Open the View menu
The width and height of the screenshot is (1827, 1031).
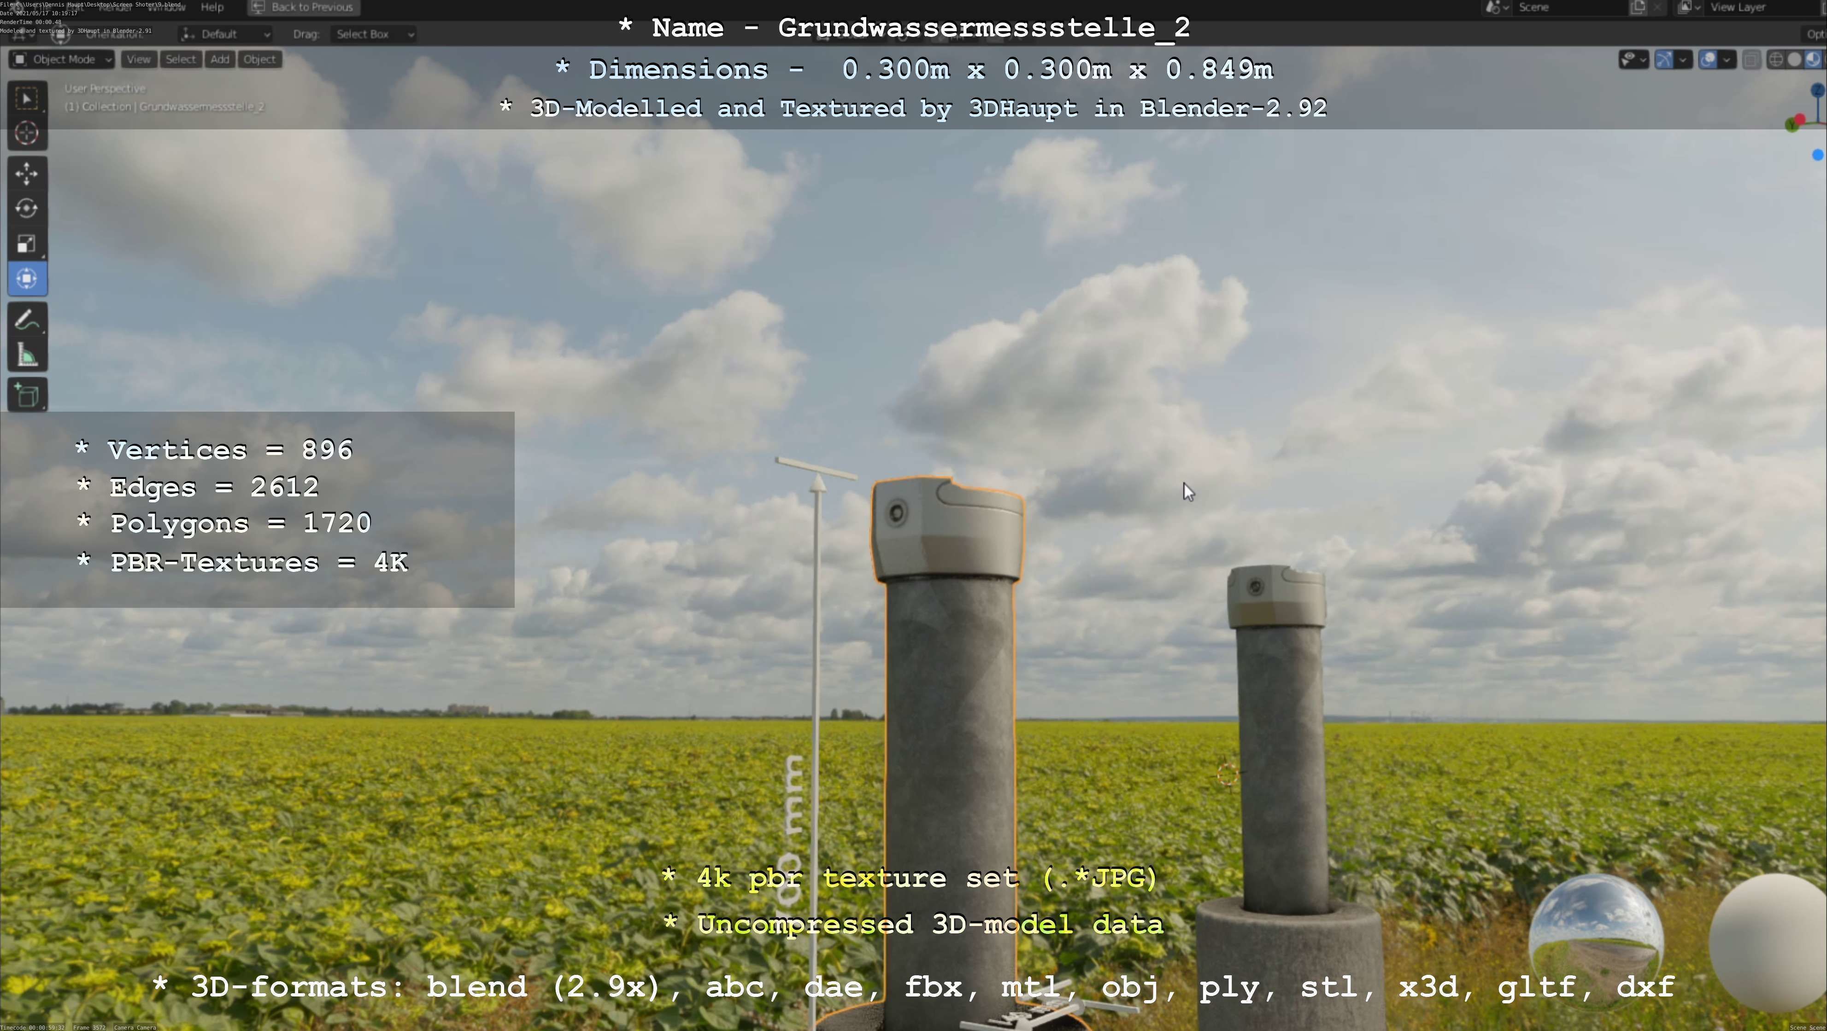coord(138,59)
